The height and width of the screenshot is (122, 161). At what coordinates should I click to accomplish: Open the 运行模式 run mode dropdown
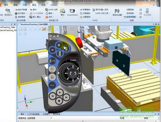coord(21,13)
